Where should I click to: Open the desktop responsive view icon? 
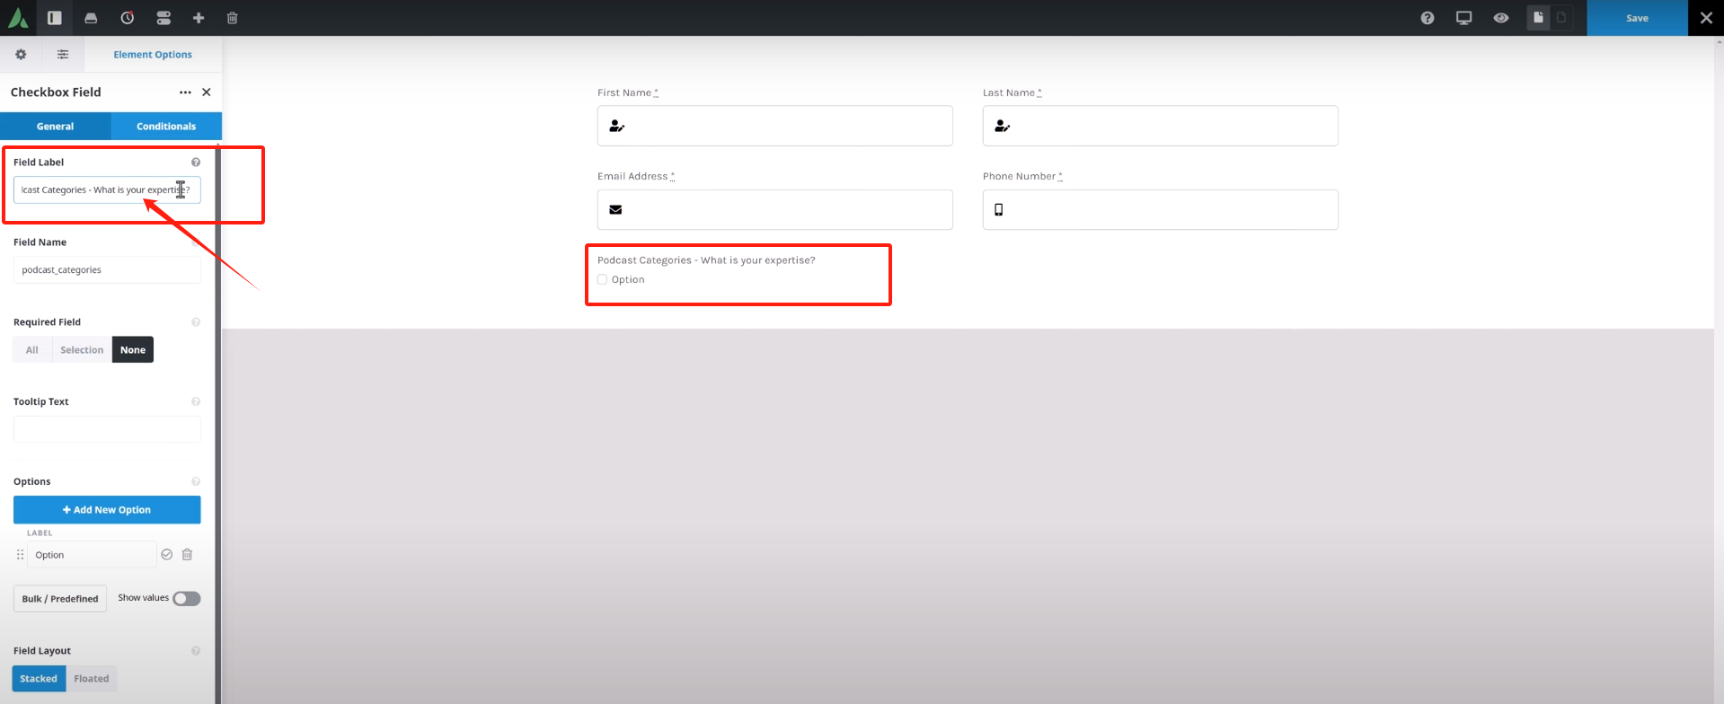1464,18
